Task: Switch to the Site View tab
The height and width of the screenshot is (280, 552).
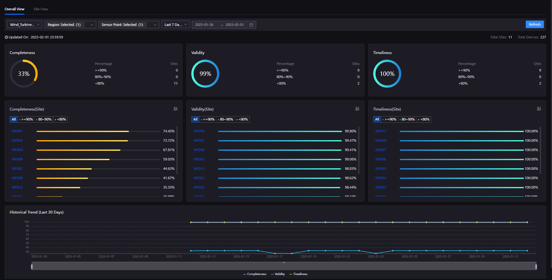Action: (41, 9)
